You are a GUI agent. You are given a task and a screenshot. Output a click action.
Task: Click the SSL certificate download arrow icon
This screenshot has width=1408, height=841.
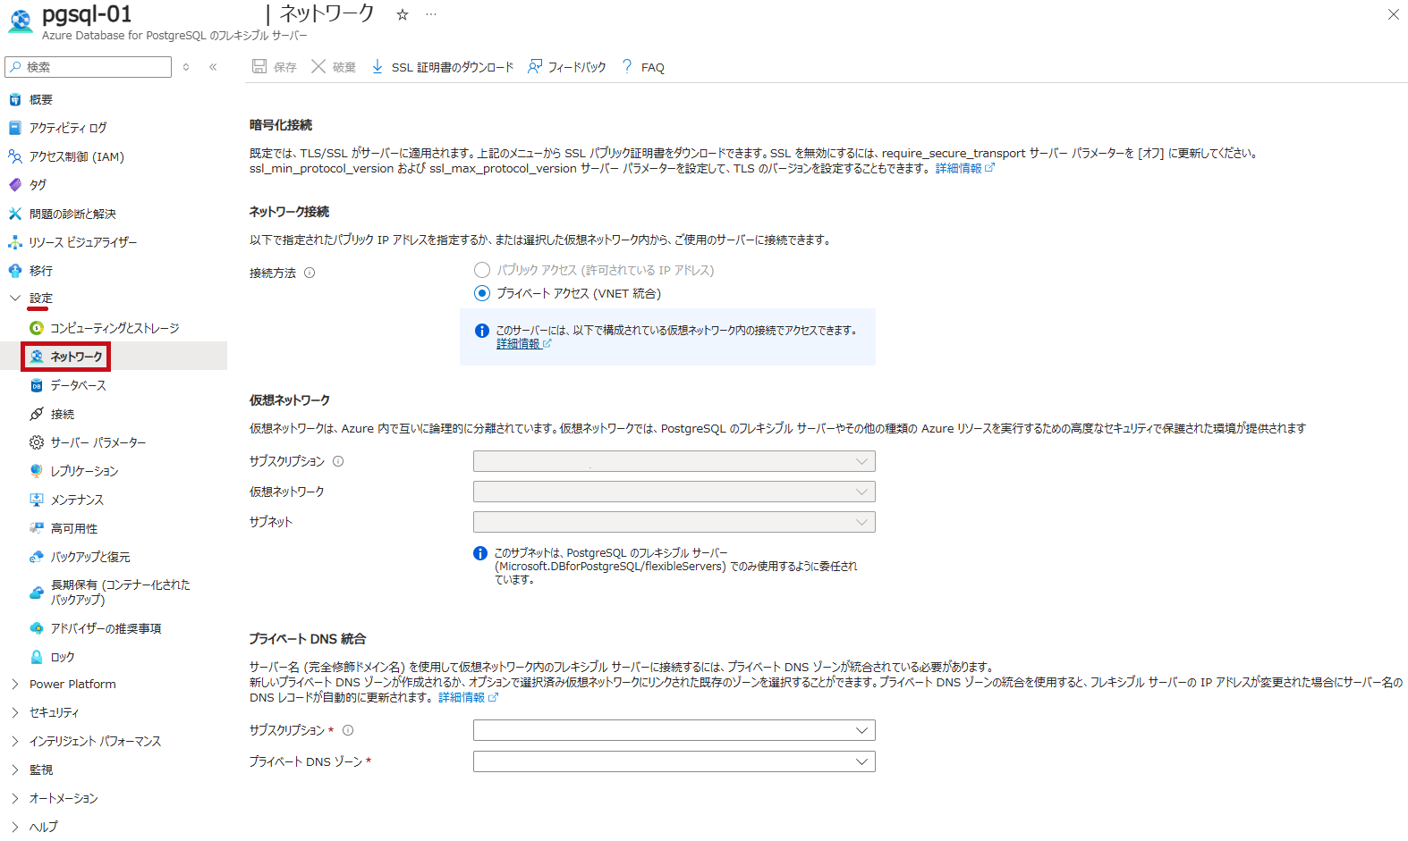pos(377,66)
